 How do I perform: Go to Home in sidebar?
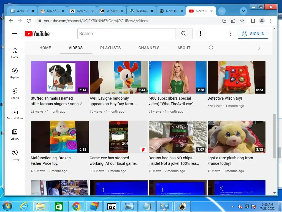(x=15, y=53)
